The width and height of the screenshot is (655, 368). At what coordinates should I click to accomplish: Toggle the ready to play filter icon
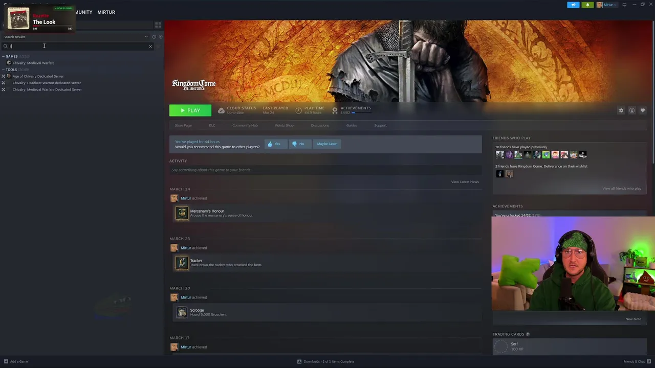[x=160, y=37]
